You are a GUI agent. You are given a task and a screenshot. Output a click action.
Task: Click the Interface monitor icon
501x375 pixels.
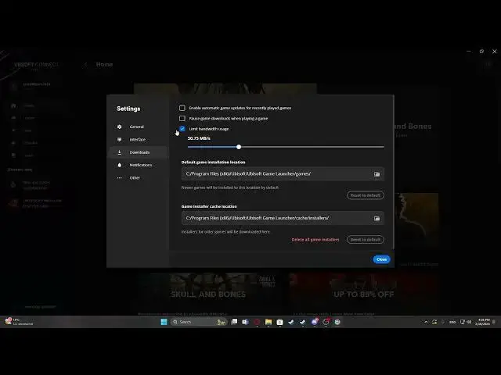click(120, 139)
